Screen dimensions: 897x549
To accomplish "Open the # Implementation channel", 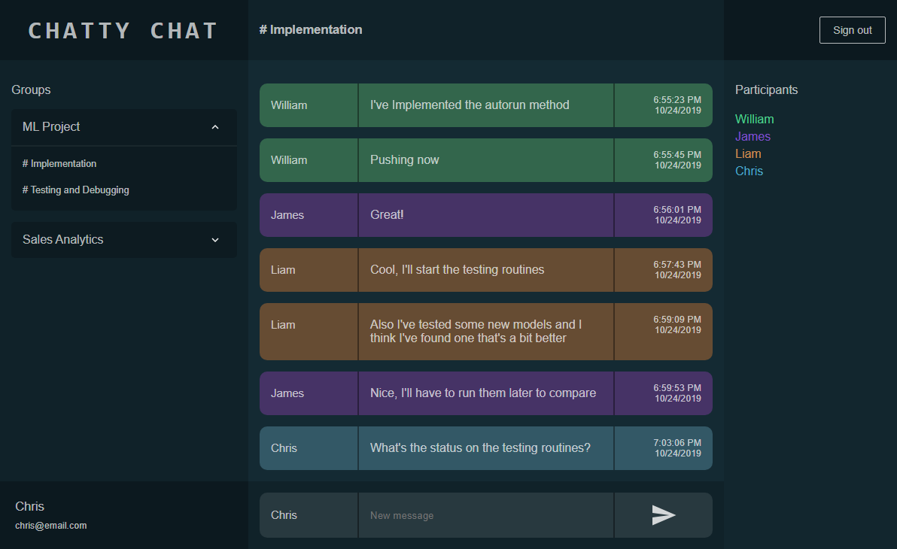I will click(x=59, y=163).
